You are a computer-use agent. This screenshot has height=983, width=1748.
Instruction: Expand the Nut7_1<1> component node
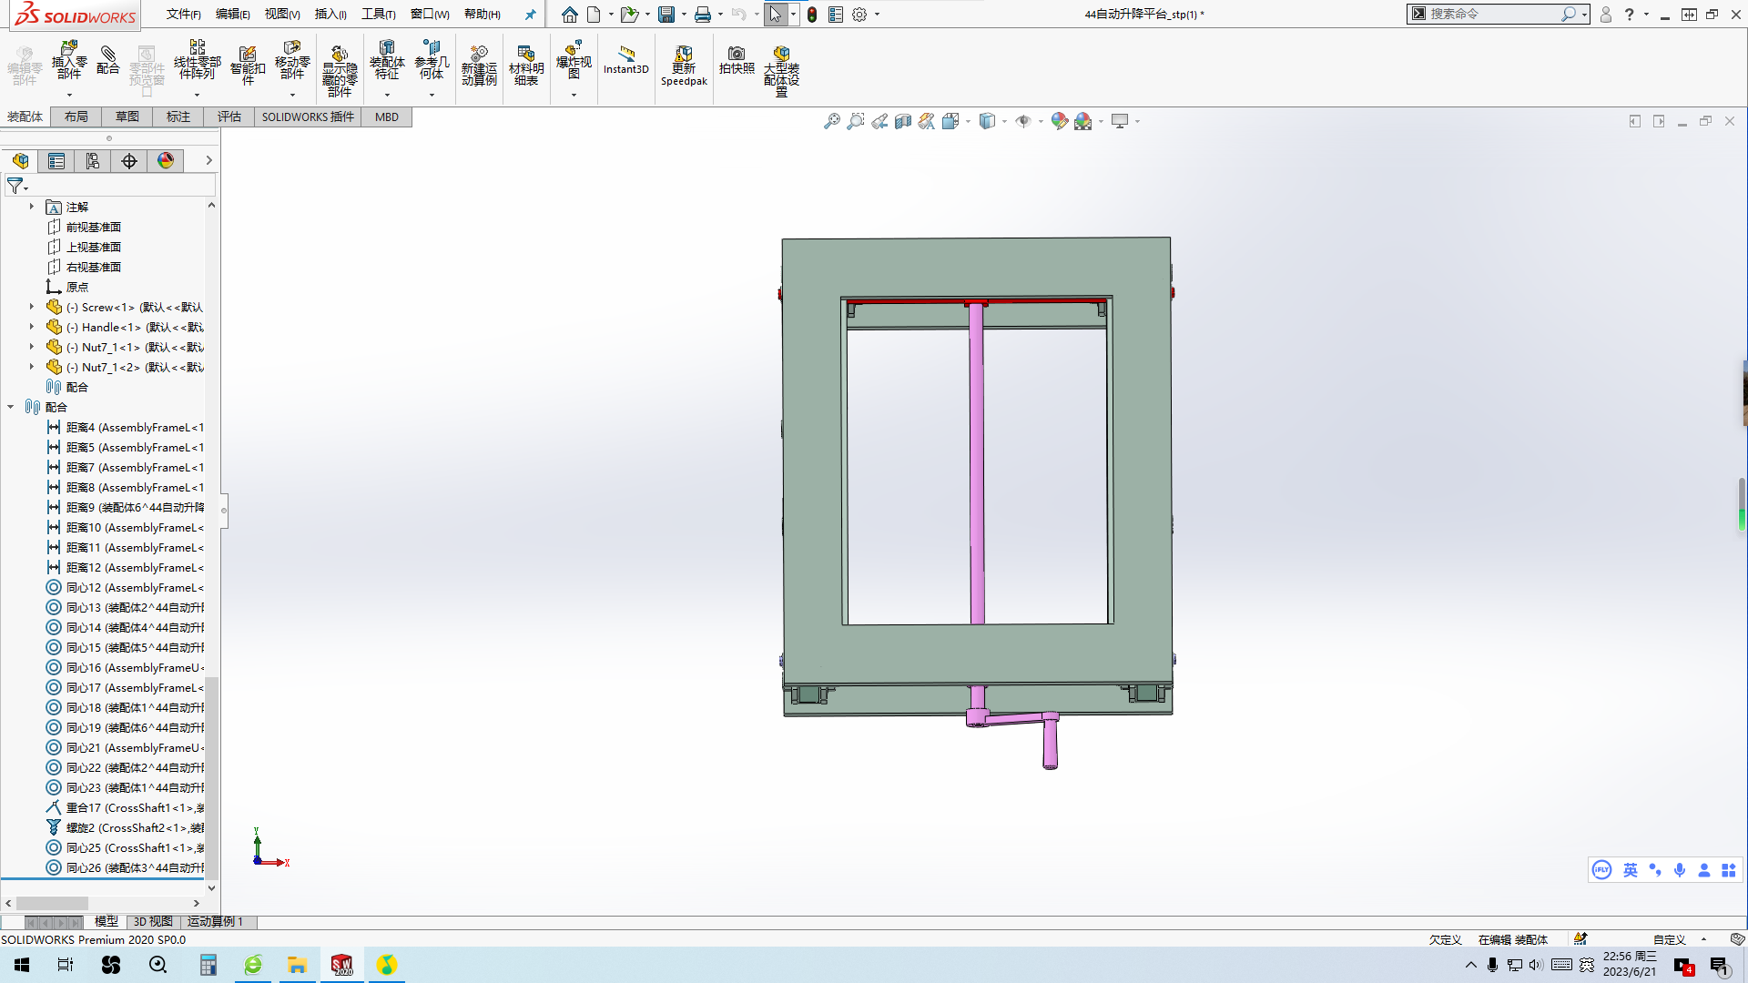click(x=32, y=347)
